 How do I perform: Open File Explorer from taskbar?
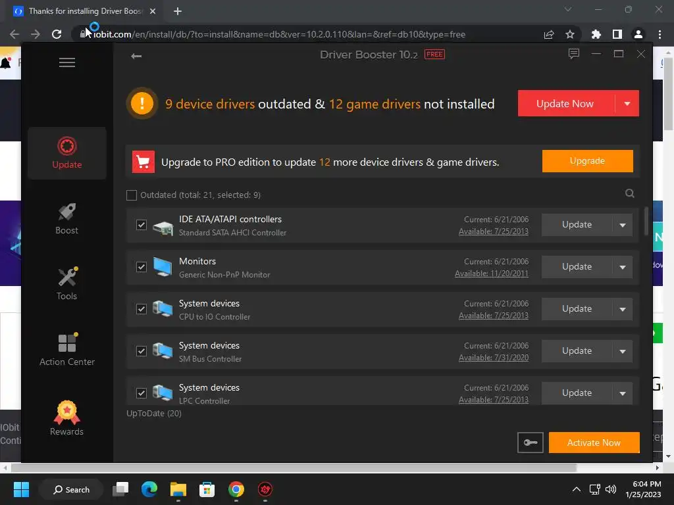click(x=178, y=489)
